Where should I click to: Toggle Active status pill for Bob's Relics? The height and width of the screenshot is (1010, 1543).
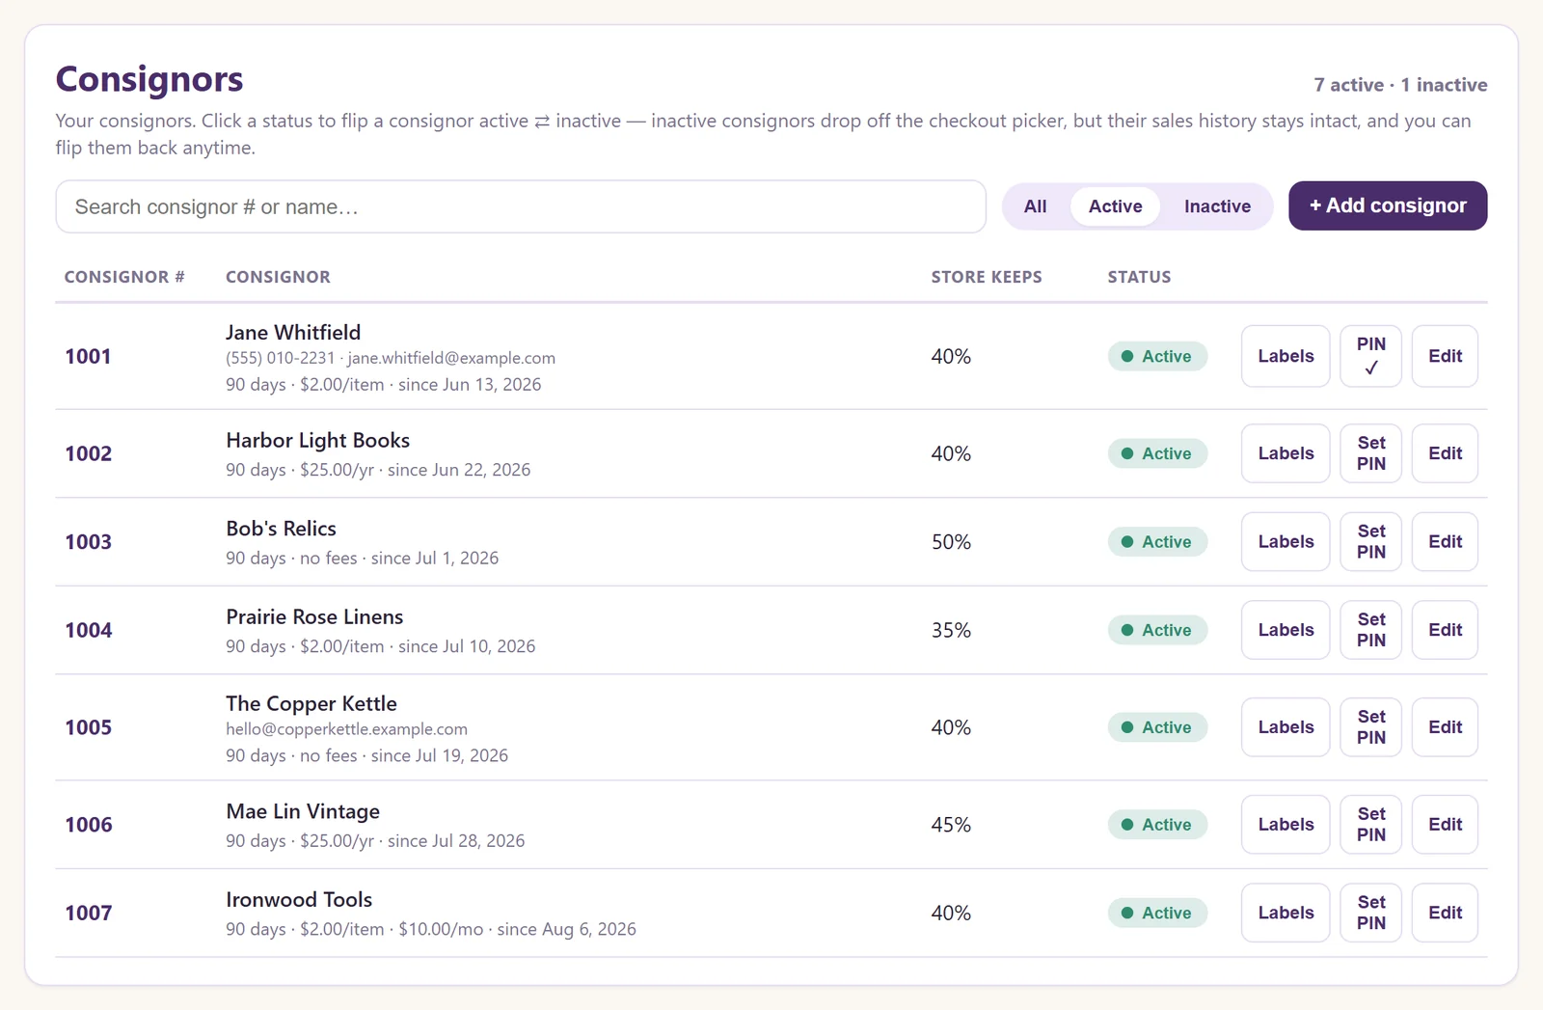pyautogui.click(x=1157, y=542)
